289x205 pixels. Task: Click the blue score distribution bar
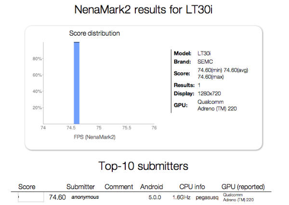pos(76,82)
